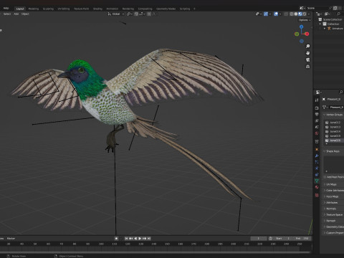The width and height of the screenshot is (344, 258).
Task: Open the Object menu in viewport header
Action: (x=25, y=14)
